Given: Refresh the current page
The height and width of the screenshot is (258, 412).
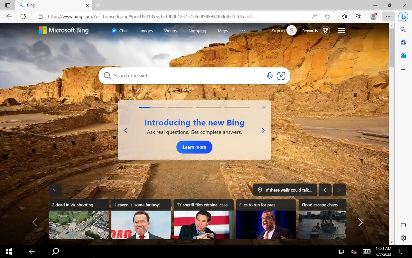Looking at the screenshot, I should click(23, 16).
